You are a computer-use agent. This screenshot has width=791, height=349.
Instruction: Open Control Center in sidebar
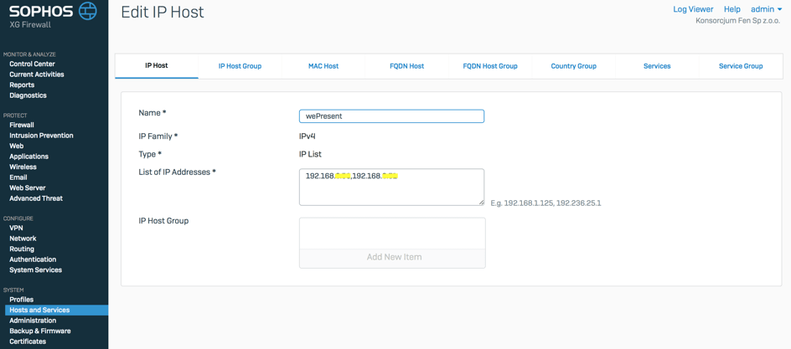click(x=32, y=64)
